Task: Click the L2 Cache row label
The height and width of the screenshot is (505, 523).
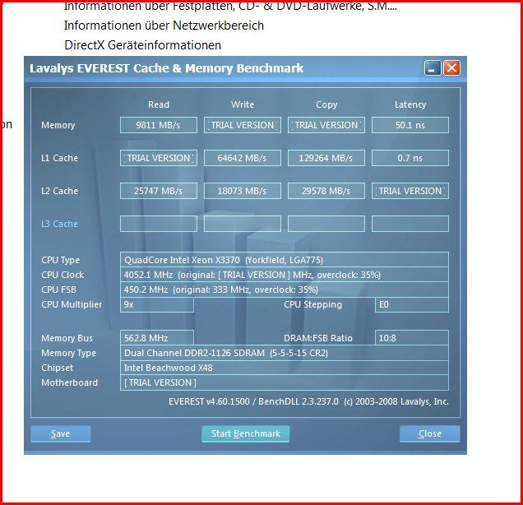Action: (x=60, y=191)
